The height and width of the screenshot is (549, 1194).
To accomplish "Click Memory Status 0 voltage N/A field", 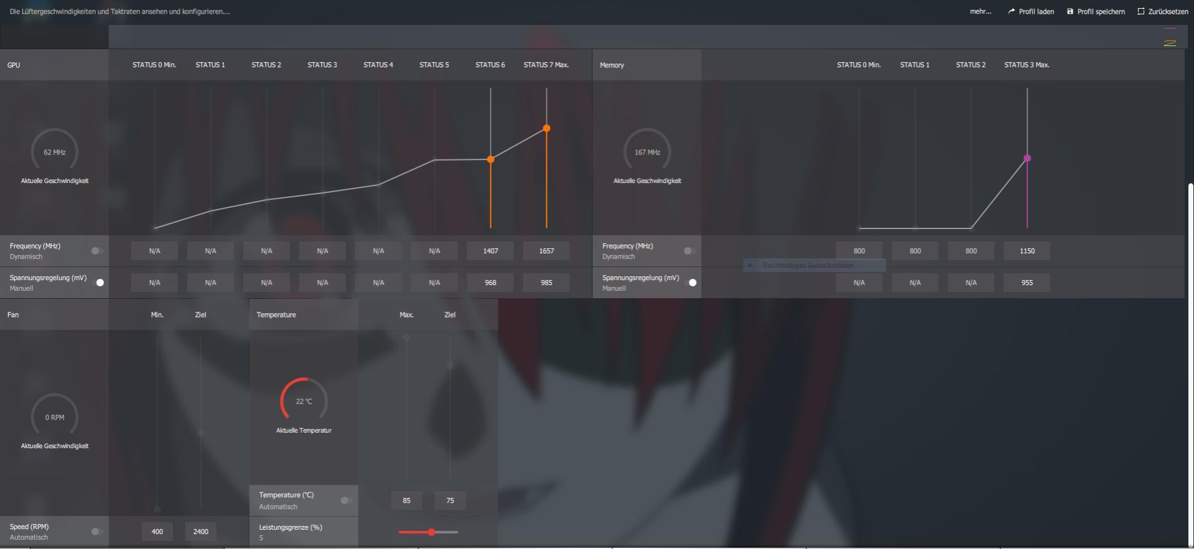I will point(859,283).
